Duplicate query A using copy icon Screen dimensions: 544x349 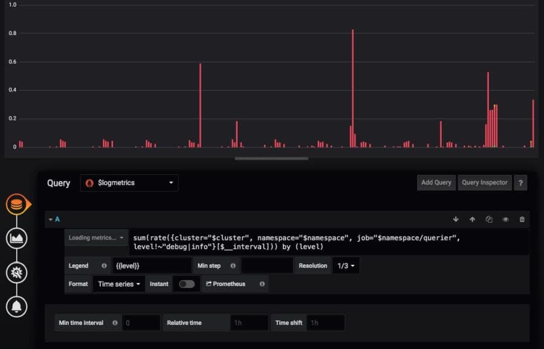[x=489, y=219]
